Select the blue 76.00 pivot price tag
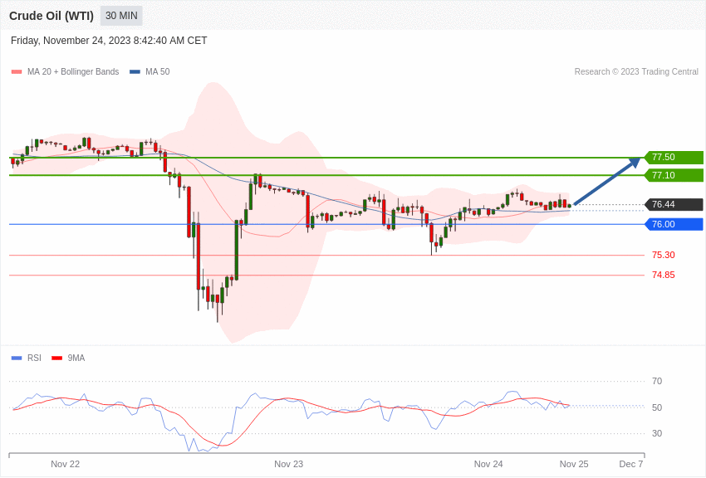This screenshot has height=478, width=706. click(674, 224)
